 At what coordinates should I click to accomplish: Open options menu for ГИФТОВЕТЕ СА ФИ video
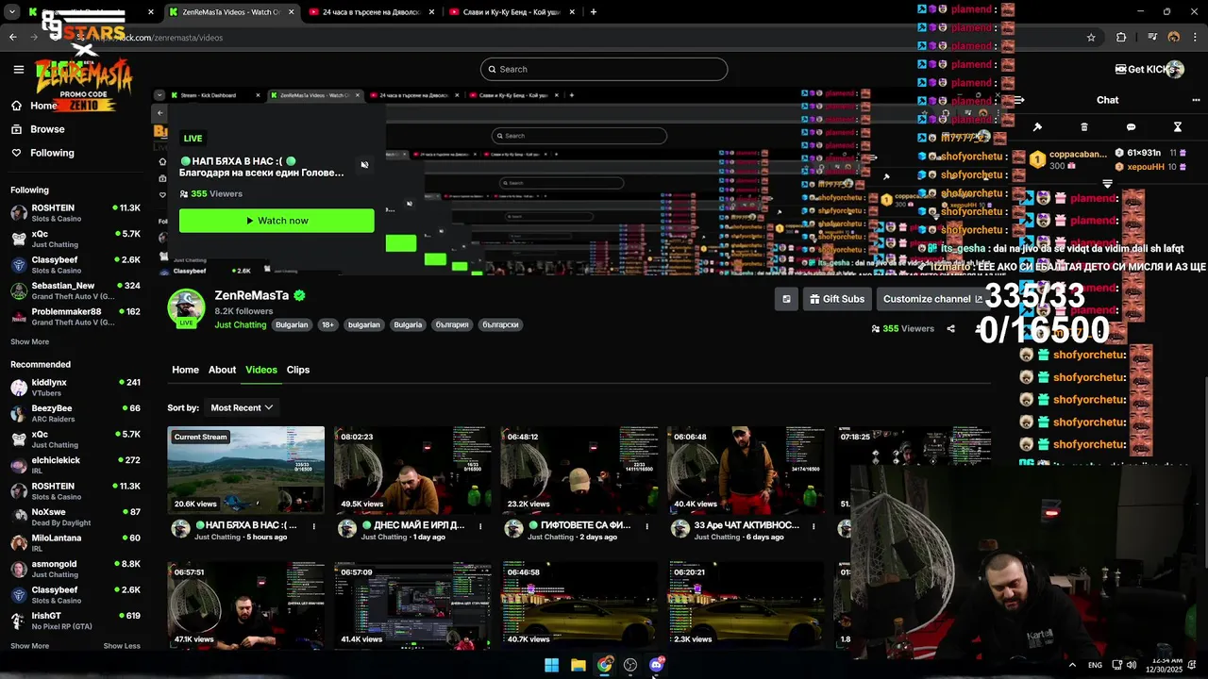click(x=646, y=526)
